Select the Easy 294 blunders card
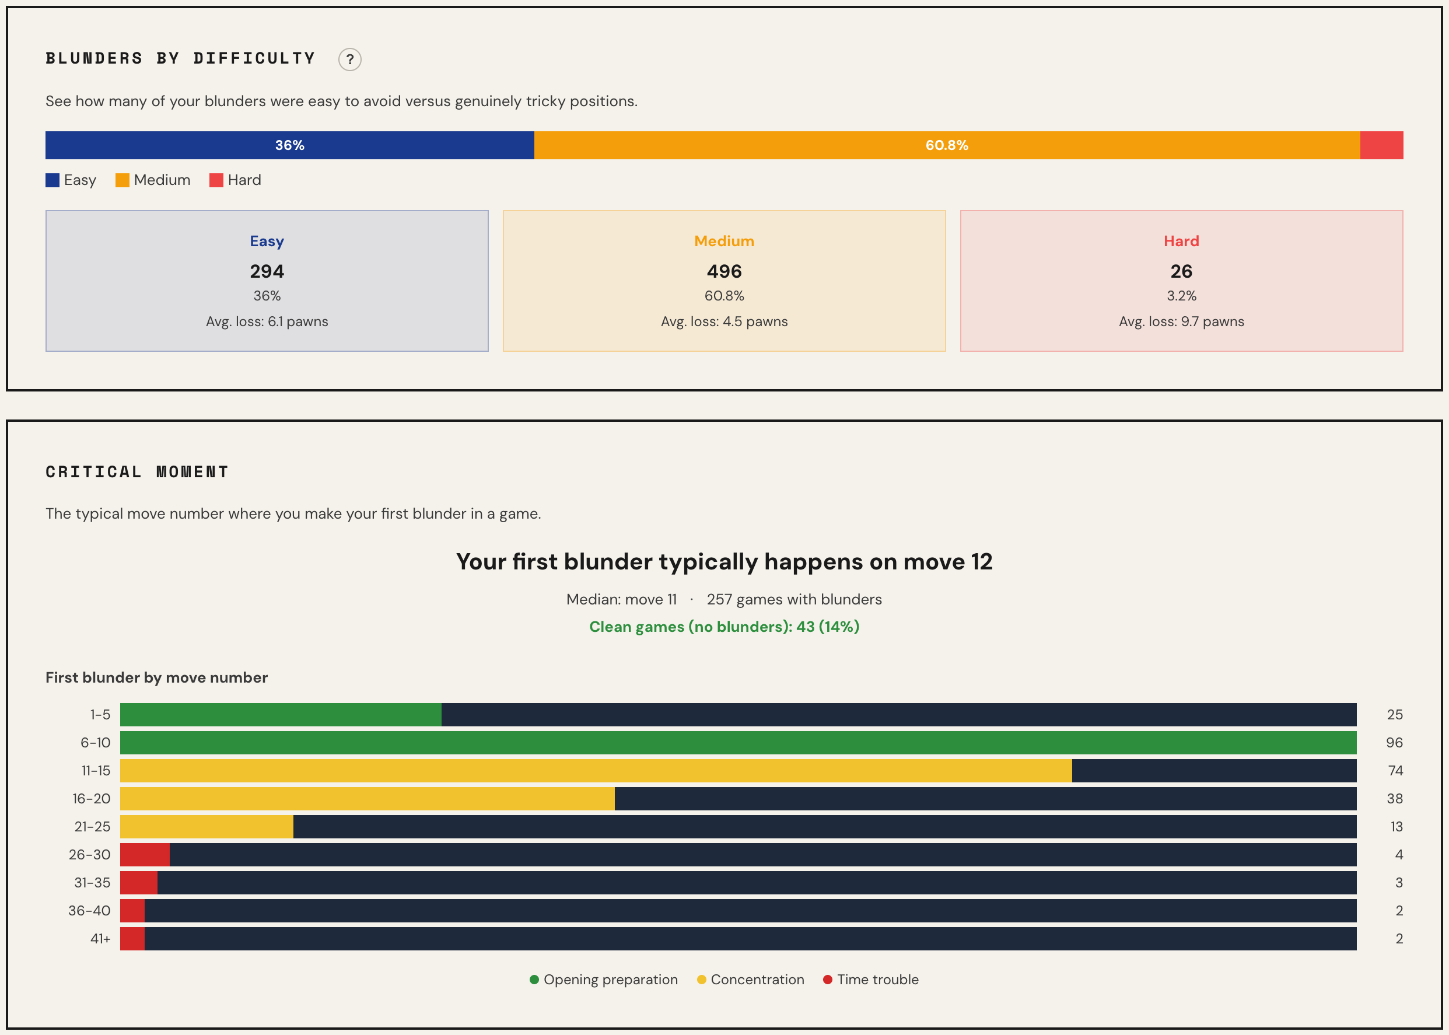Image resolution: width=1449 pixels, height=1035 pixels. (267, 281)
